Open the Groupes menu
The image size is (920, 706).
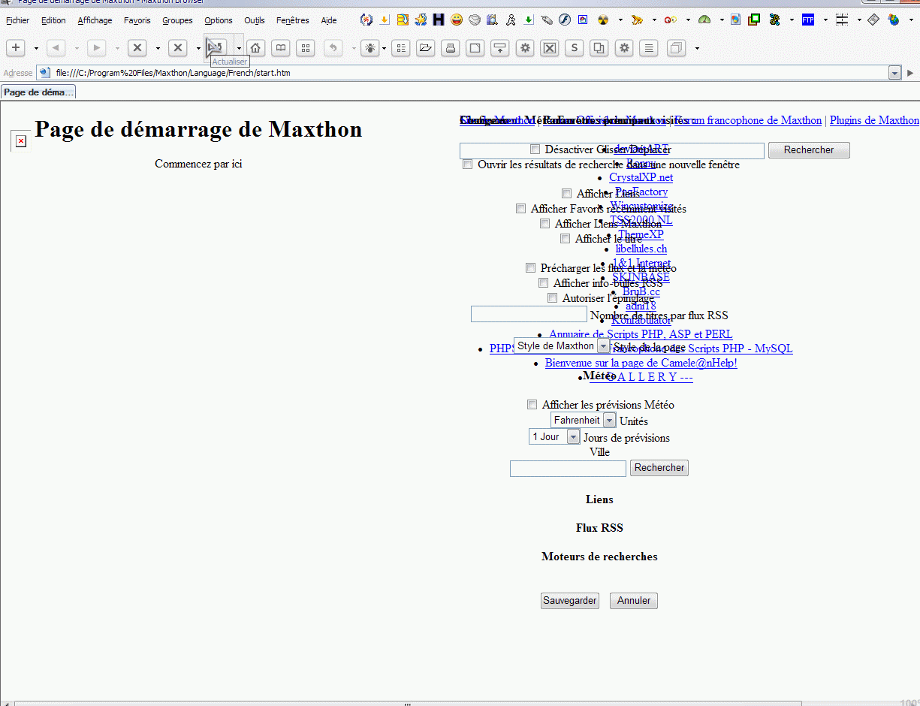pos(177,20)
